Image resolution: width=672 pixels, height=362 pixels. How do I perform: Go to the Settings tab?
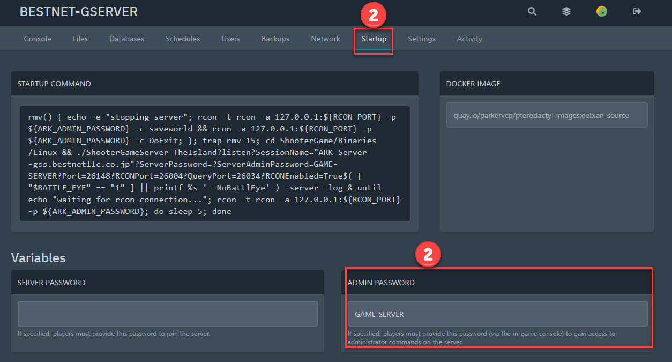click(421, 39)
